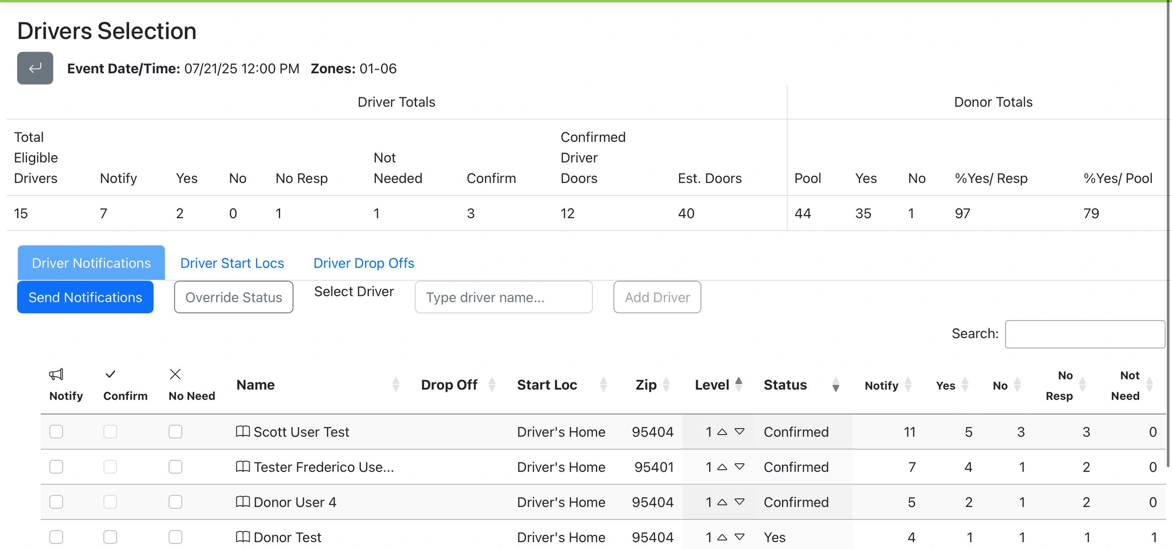Open the Driver Drop Offs tab

[x=364, y=263]
